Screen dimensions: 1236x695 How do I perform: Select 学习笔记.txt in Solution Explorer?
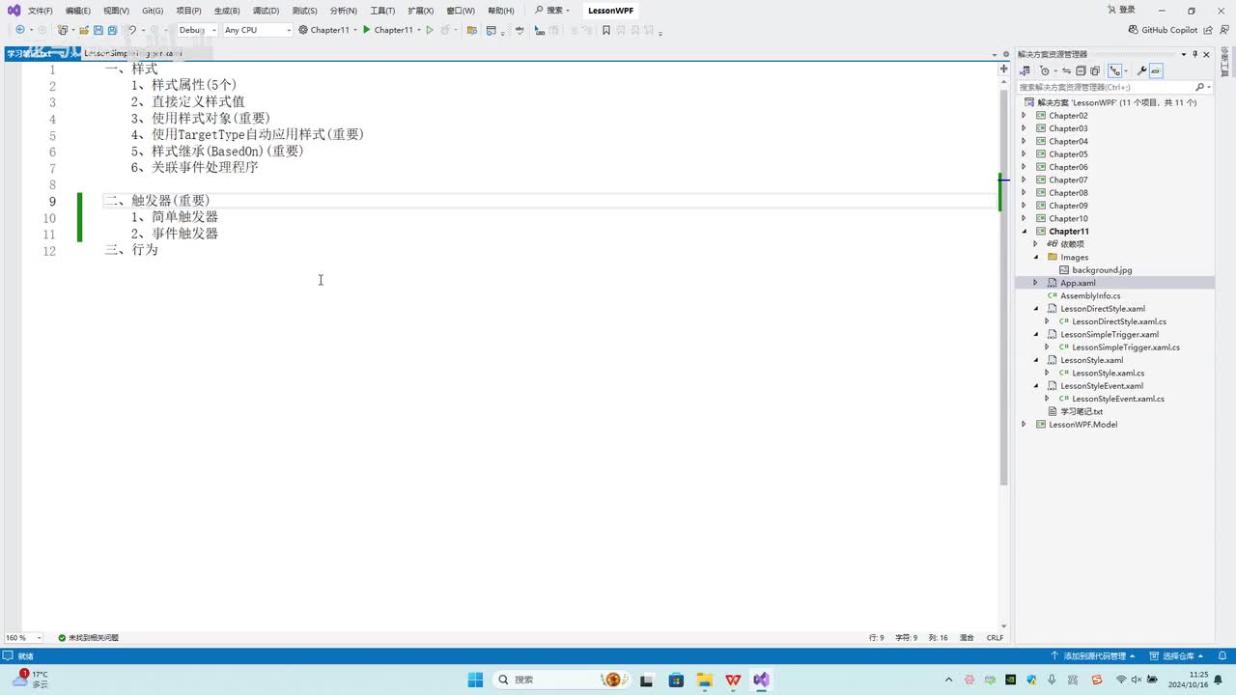(1081, 411)
